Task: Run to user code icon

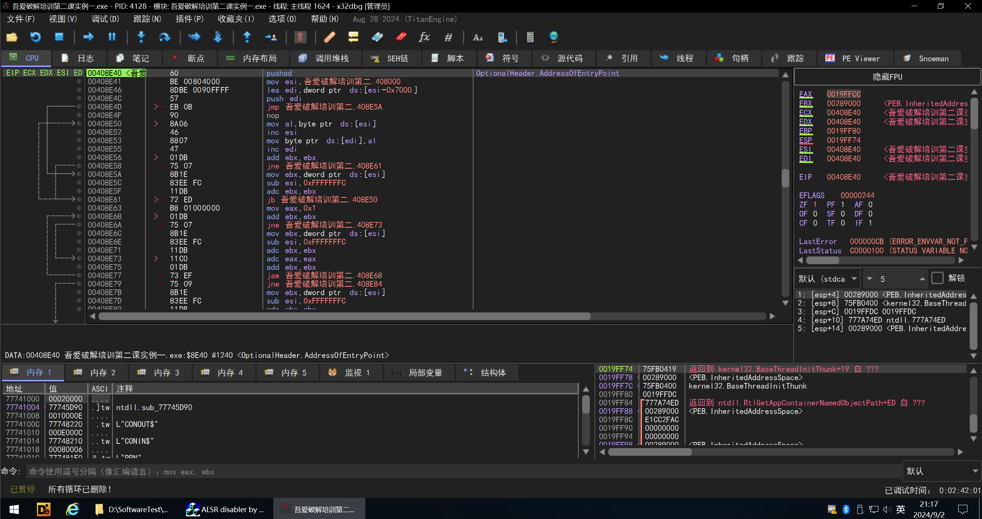Action: click(271, 37)
